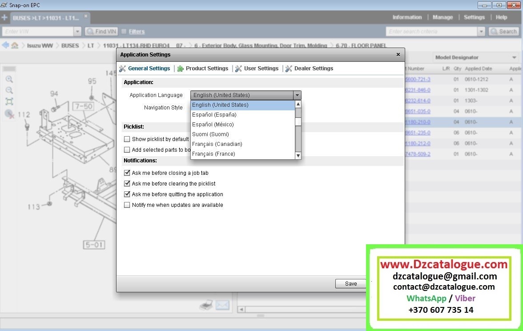This screenshot has height=331, width=523.
Task: Uncheck Ask me before quitting the application
Action: click(x=127, y=194)
